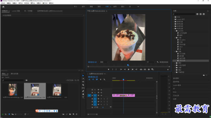This screenshot has width=211, height=118.
Task: Solo audio track A2
Action: click(104, 102)
